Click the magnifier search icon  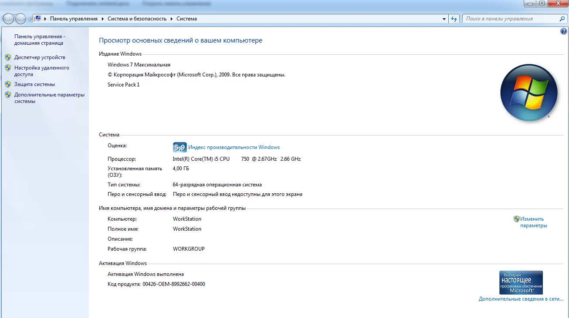tap(562, 19)
